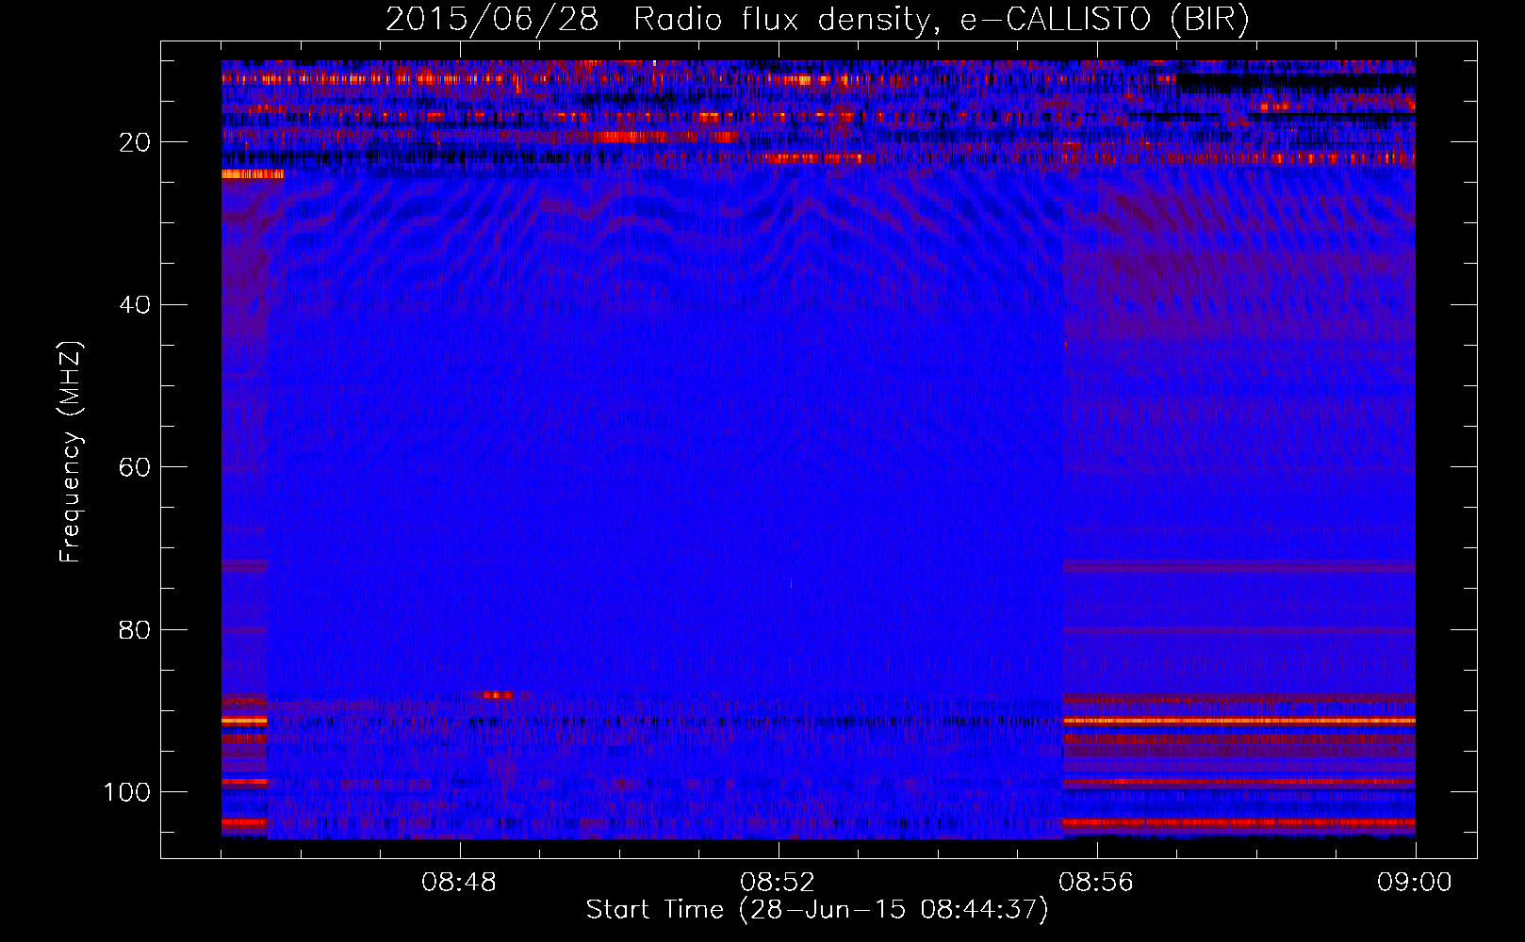Click the 80 MHz frequency tick label
Screen dimensions: 1525x942
(x=136, y=629)
